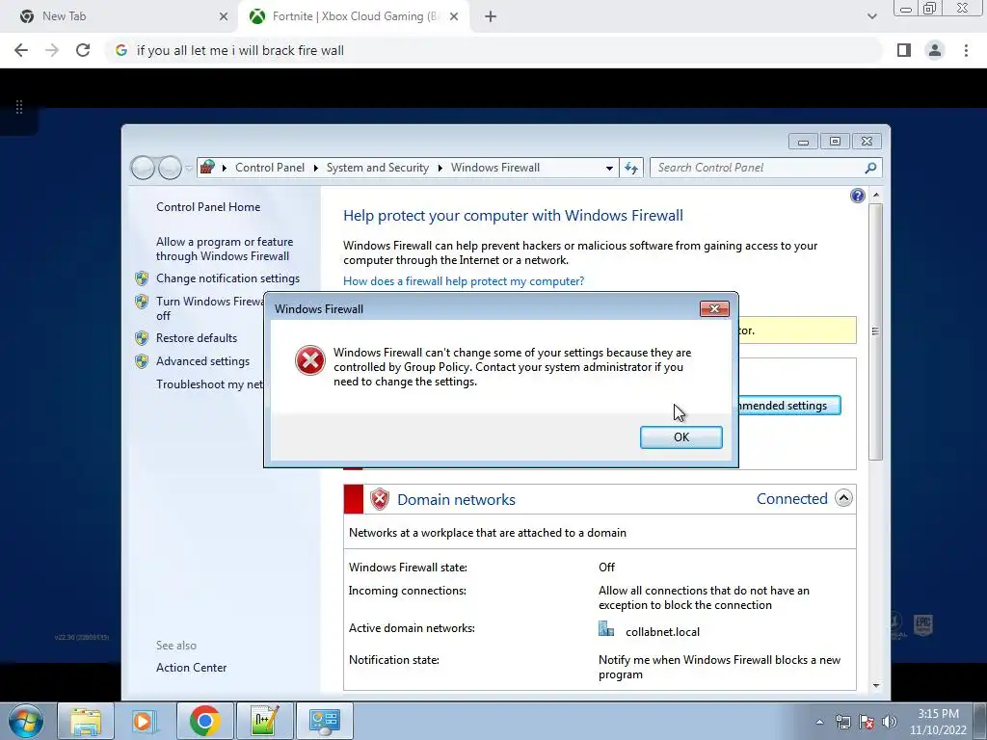Click the collabnet.local domain name
The height and width of the screenshot is (740, 987).
(x=662, y=632)
